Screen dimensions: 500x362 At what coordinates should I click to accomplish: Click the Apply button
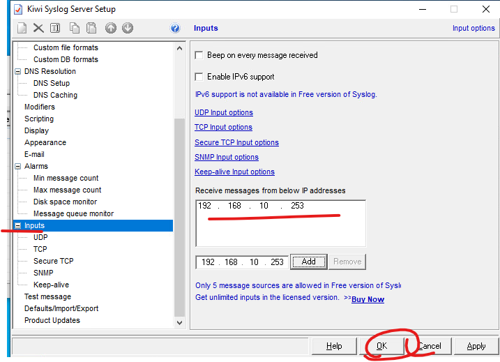point(476,346)
